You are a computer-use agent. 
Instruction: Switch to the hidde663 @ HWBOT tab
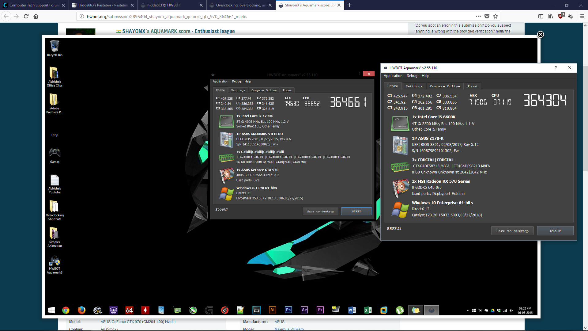point(172,5)
